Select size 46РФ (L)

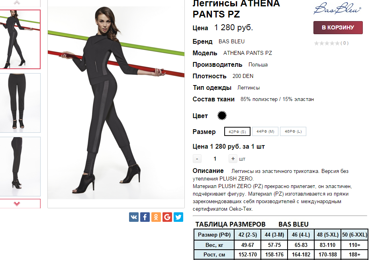[293, 131]
